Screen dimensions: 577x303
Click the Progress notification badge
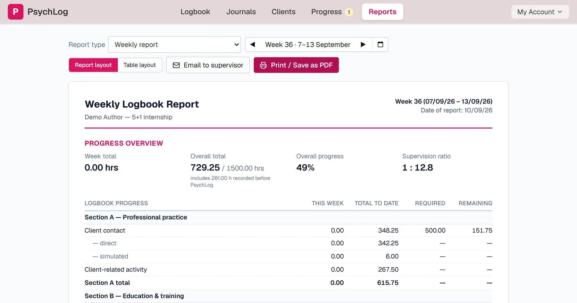[x=349, y=12]
